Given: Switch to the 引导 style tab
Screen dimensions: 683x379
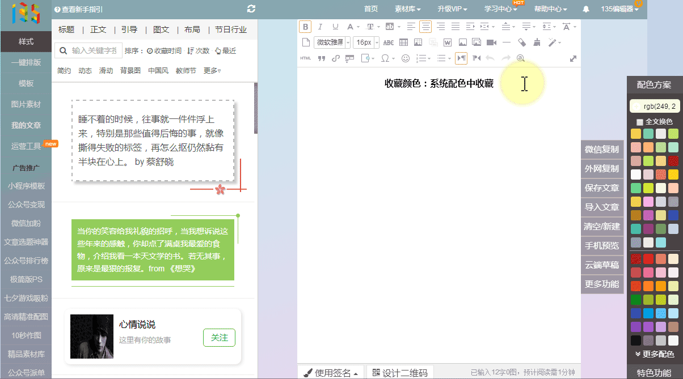Looking at the screenshot, I should coord(129,29).
